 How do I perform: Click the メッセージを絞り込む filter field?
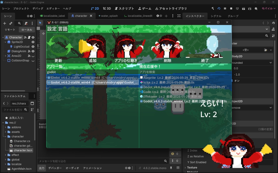click(103, 161)
